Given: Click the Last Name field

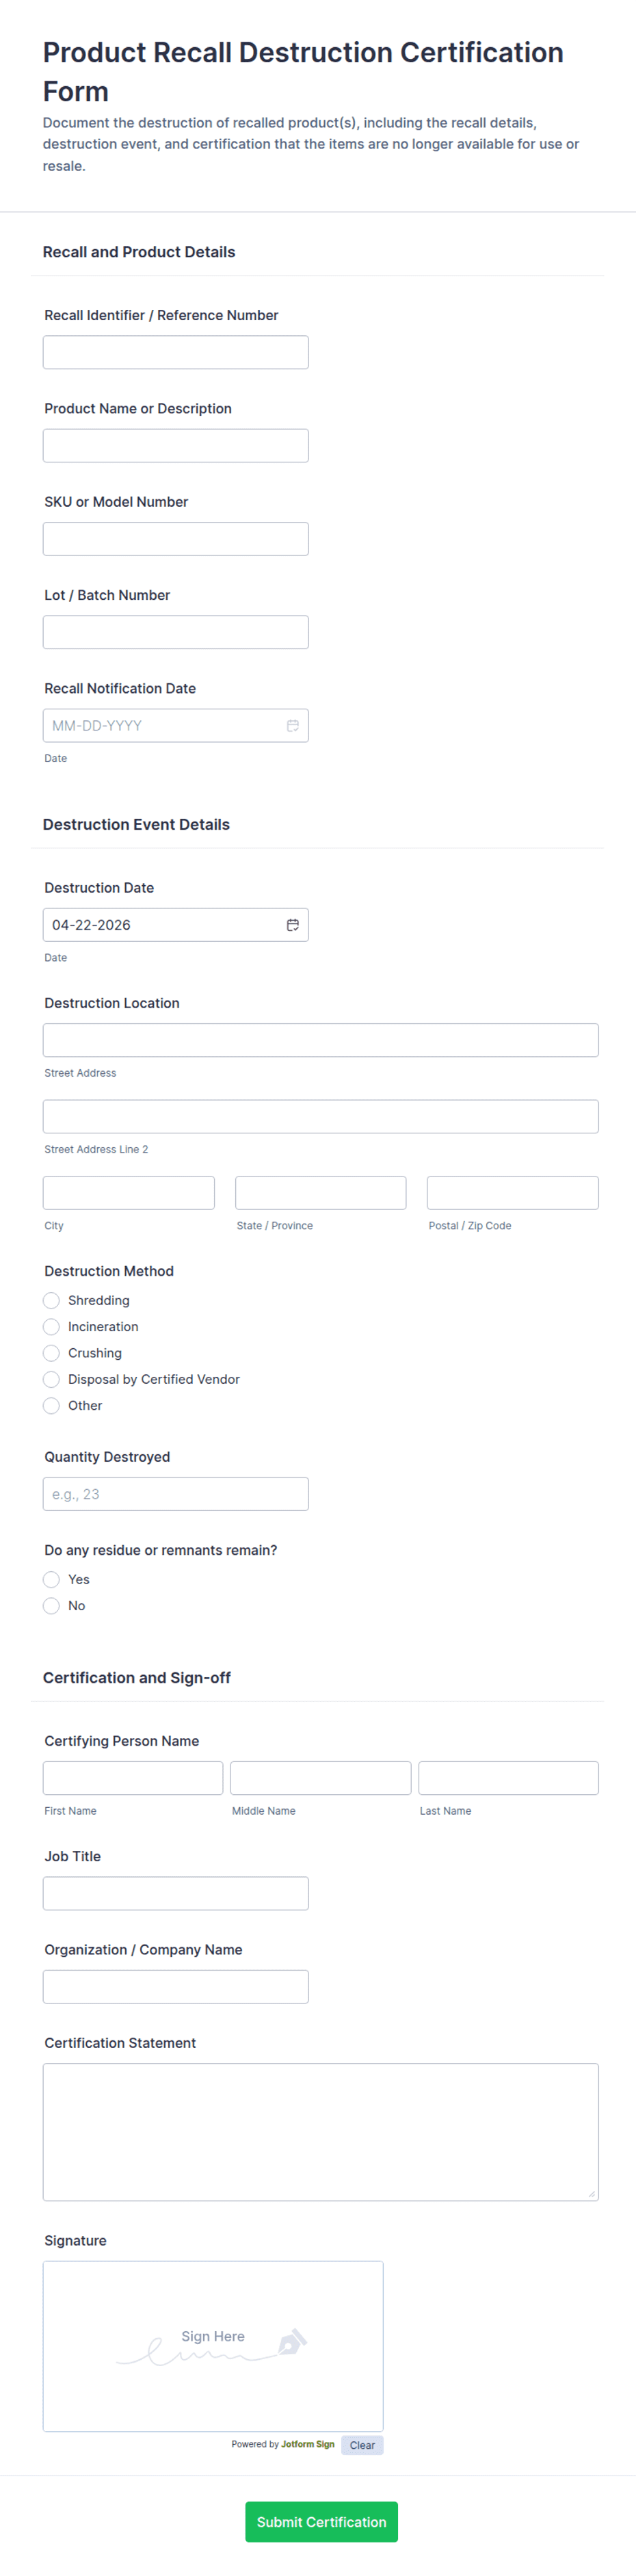Looking at the screenshot, I should tap(509, 1778).
